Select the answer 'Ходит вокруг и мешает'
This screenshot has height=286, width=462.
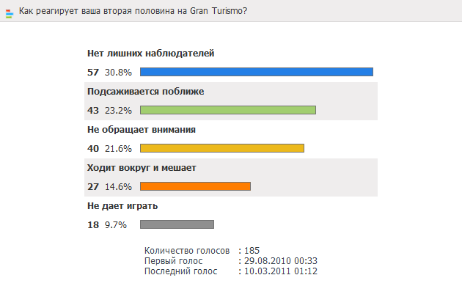[142, 168]
